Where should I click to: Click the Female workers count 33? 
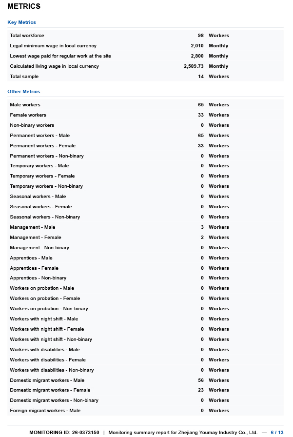pyautogui.click(x=200, y=115)
